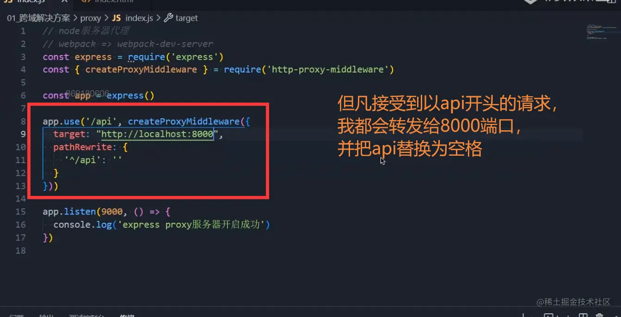Click the 'pathRewrite' property key
Image resolution: width=621 pixels, height=317 pixels.
83,147
